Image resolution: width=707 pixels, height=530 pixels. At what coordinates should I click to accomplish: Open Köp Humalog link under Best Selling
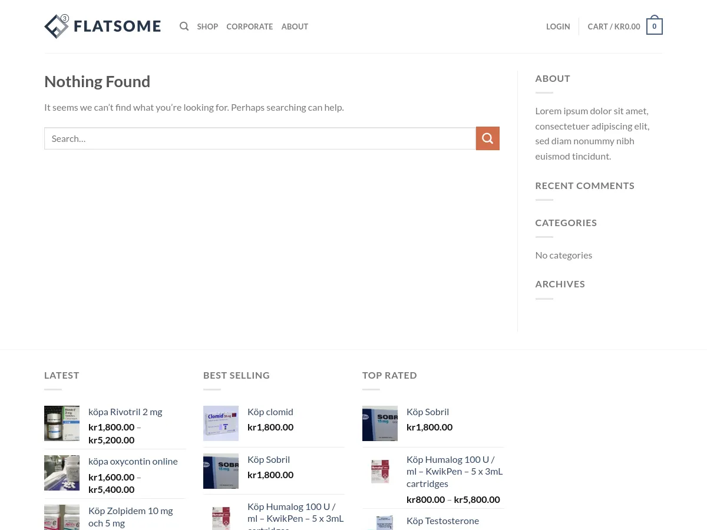295,515
